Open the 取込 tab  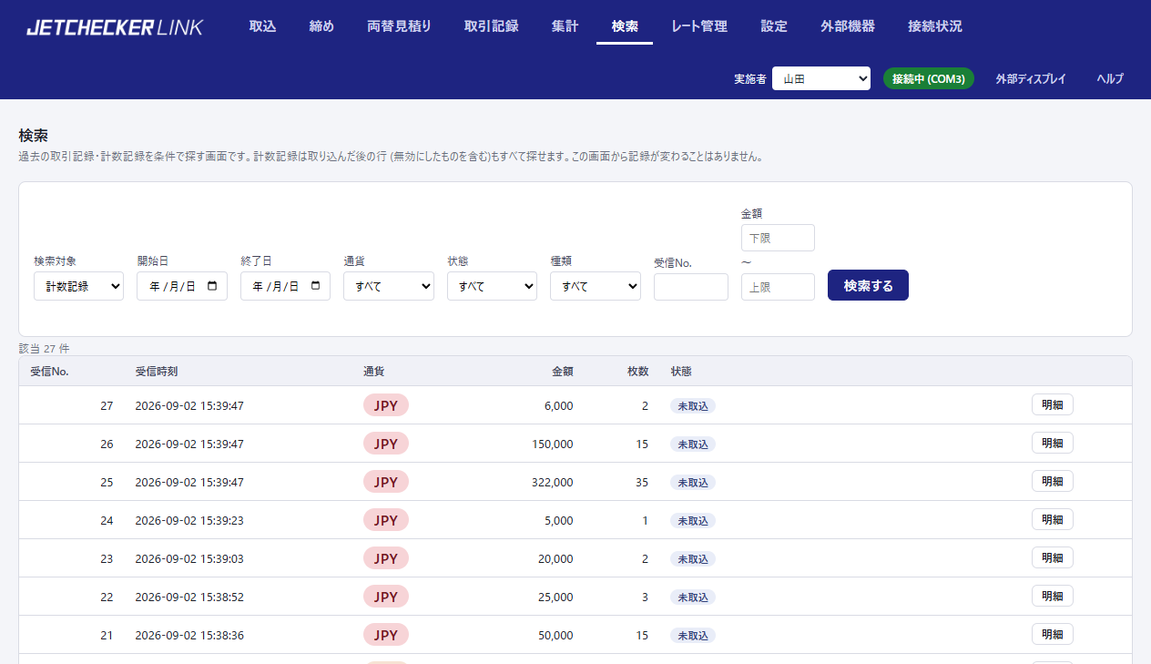tap(262, 26)
